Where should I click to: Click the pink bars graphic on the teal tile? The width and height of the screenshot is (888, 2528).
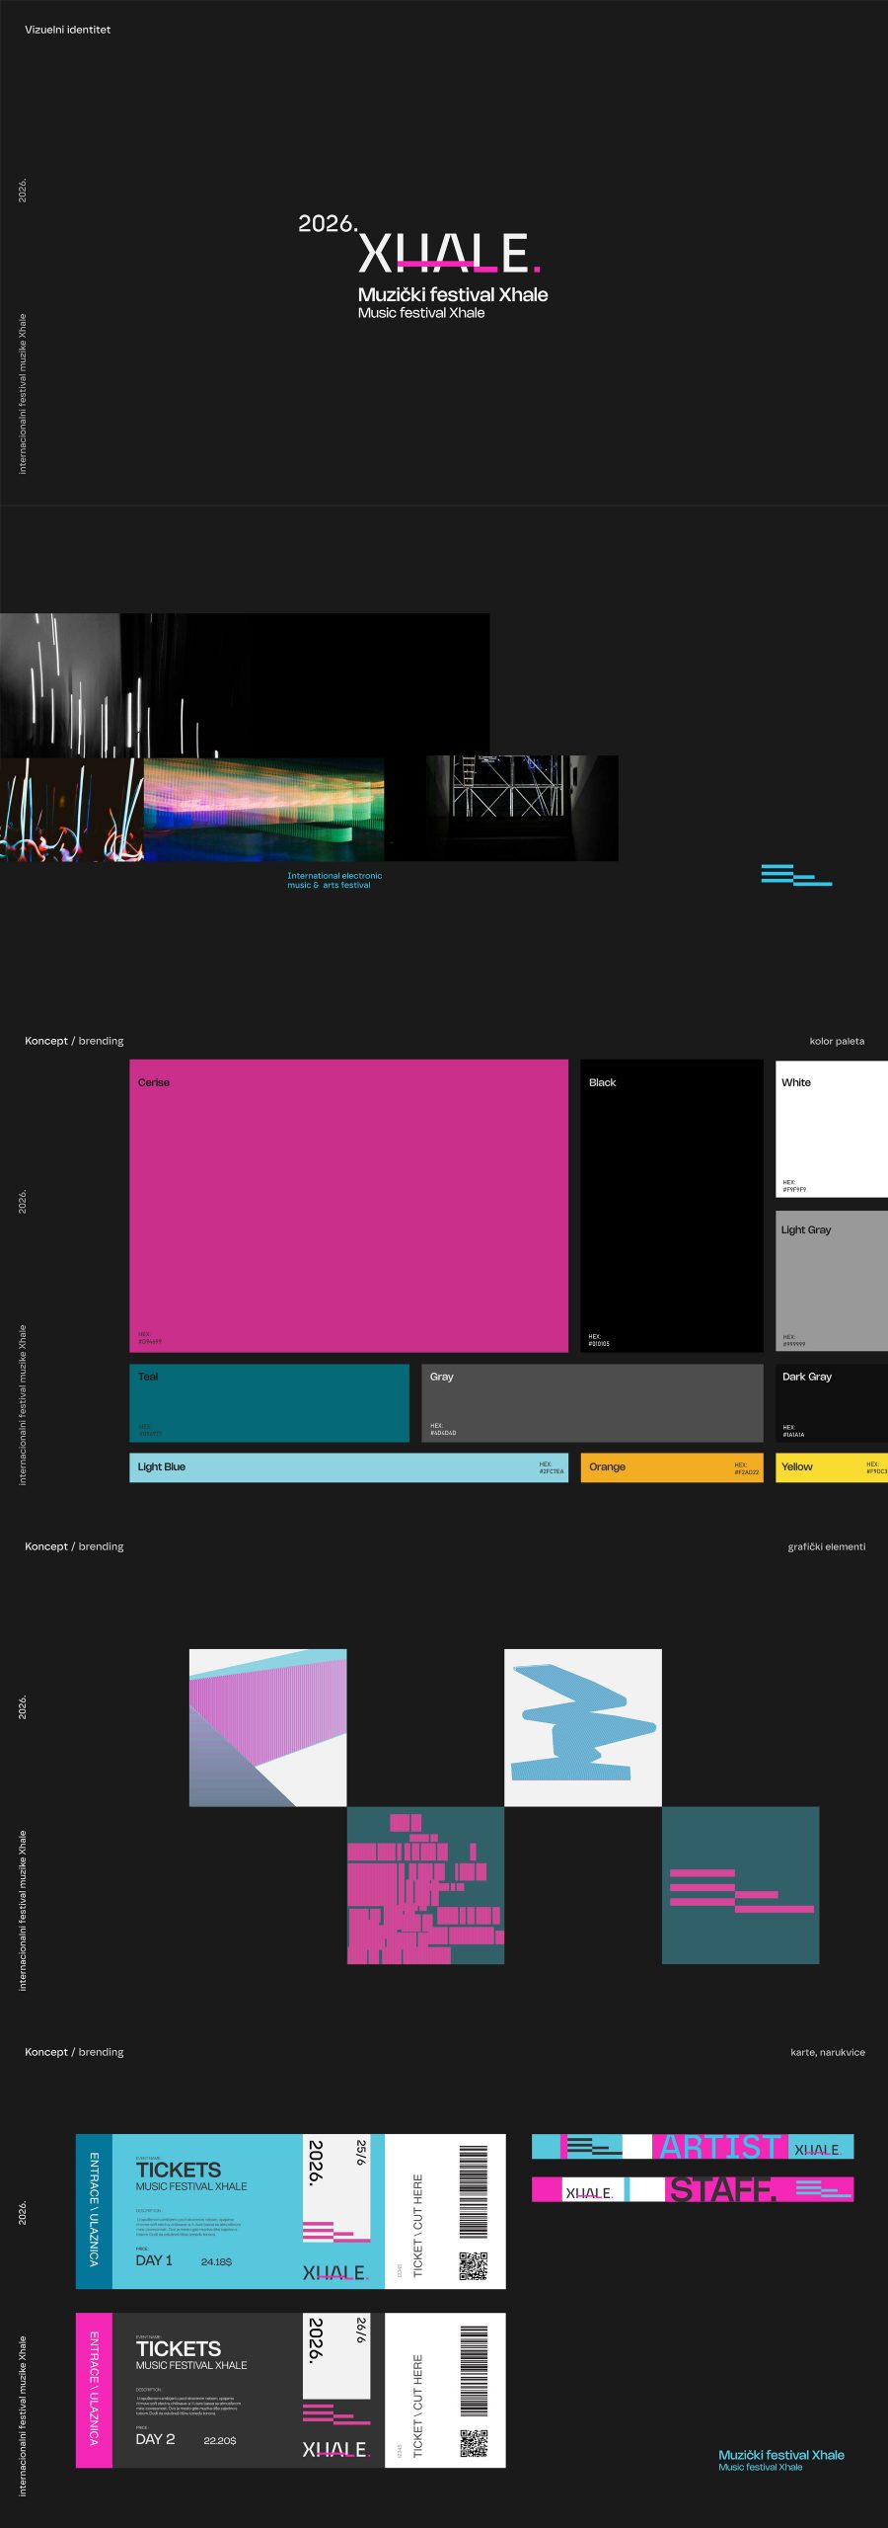click(740, 1891)
